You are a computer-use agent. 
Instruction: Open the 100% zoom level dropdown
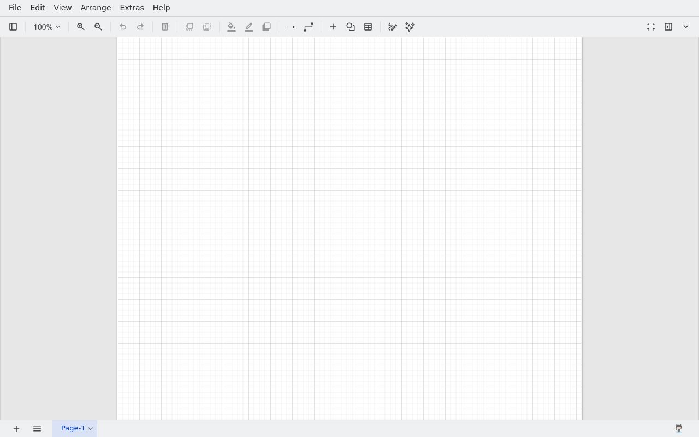pos(46,27)
